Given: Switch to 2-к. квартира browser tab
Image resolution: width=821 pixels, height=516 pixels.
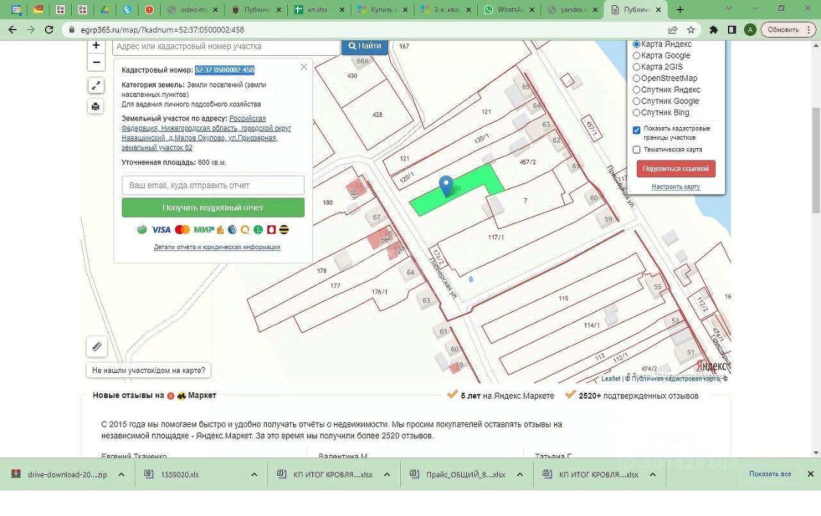Looking at the screenshot, I should tap(445, 10).
